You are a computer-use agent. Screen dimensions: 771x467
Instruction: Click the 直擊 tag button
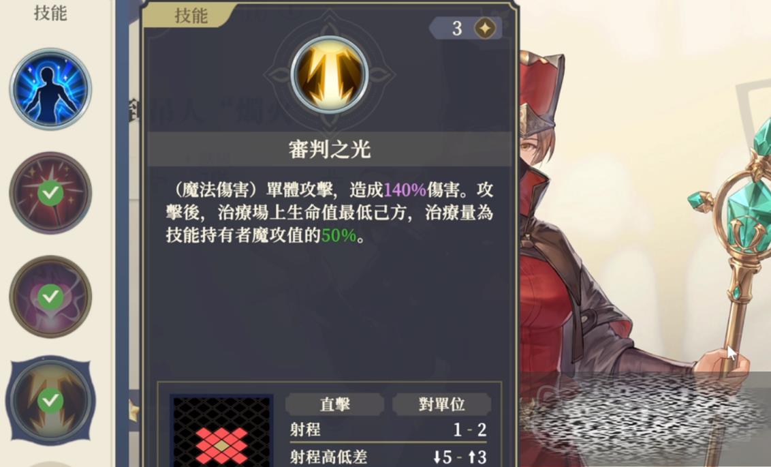point(334,404)
